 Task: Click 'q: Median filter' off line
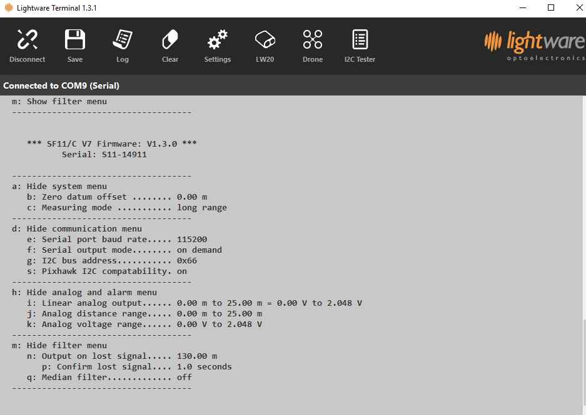[109, 378]
